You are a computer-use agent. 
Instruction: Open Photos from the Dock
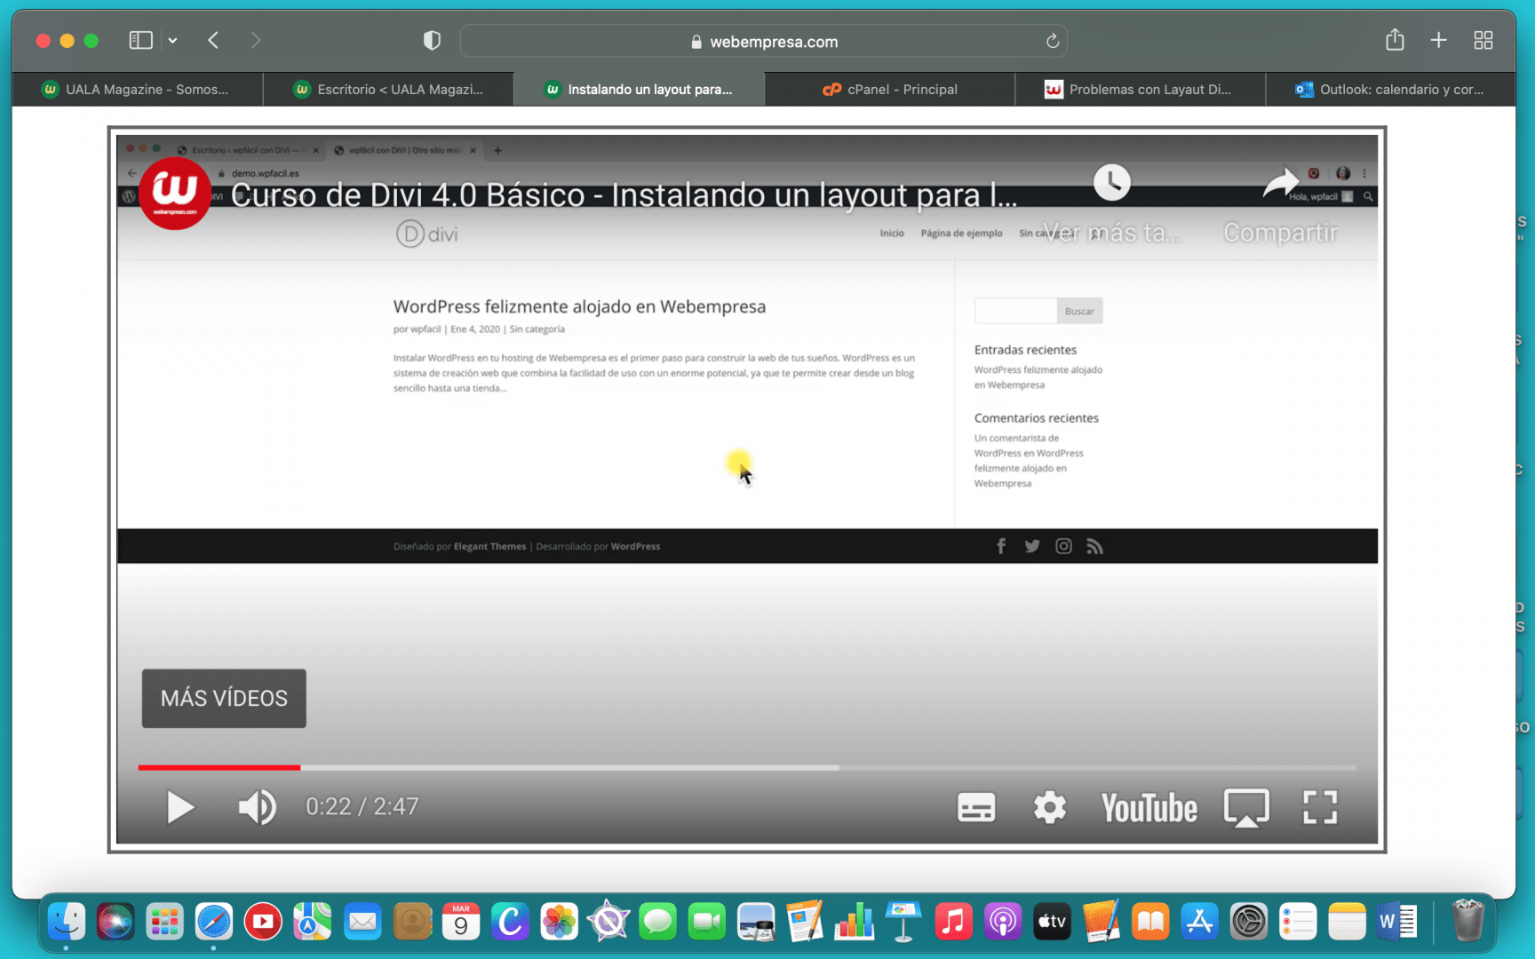(559, 922)
